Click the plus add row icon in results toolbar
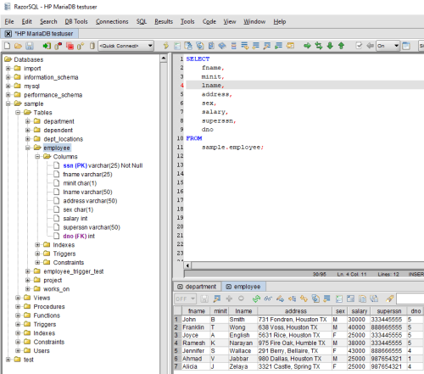This screenshot has width=424, height=374. click(229, 299)
